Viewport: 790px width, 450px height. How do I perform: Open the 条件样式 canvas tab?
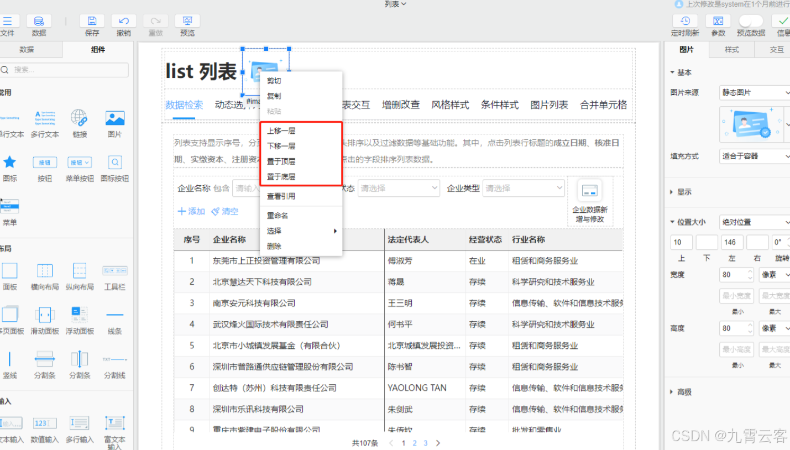(x=500, y=104)
